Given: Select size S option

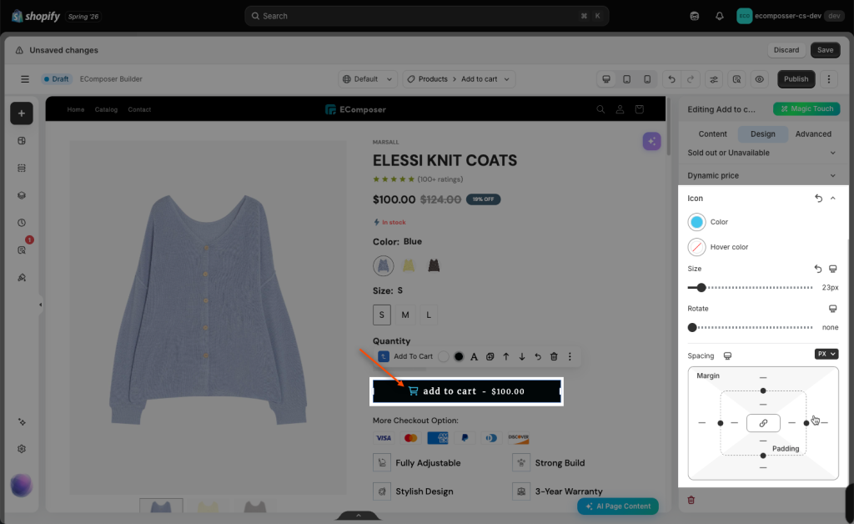Looking at the screenshot, I should (x=382, y=315).
